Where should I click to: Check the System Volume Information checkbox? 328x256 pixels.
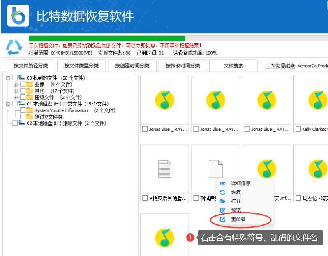click(23, 110)
